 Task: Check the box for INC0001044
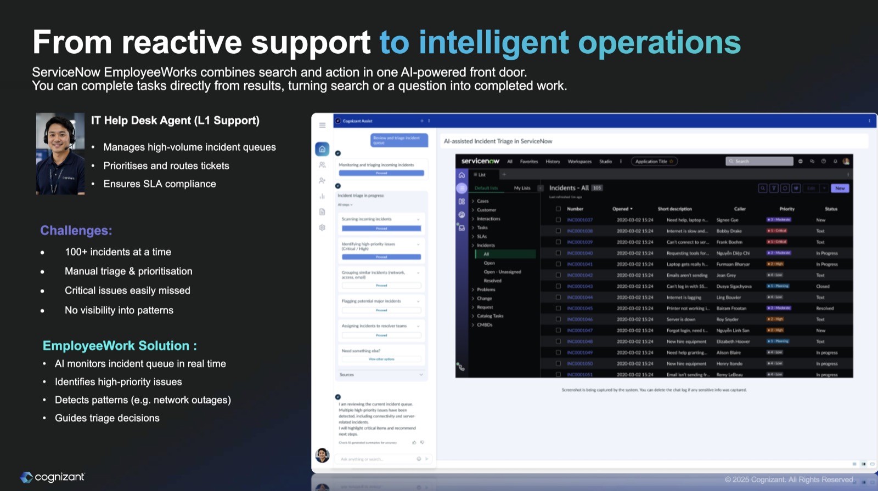tap(558, 297)
